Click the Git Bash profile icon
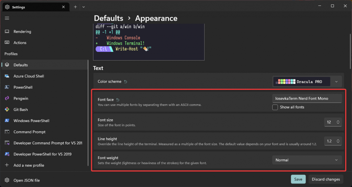 (7, 109)
